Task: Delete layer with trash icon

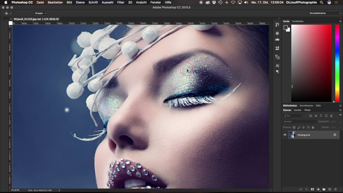Action: [335, 189]
